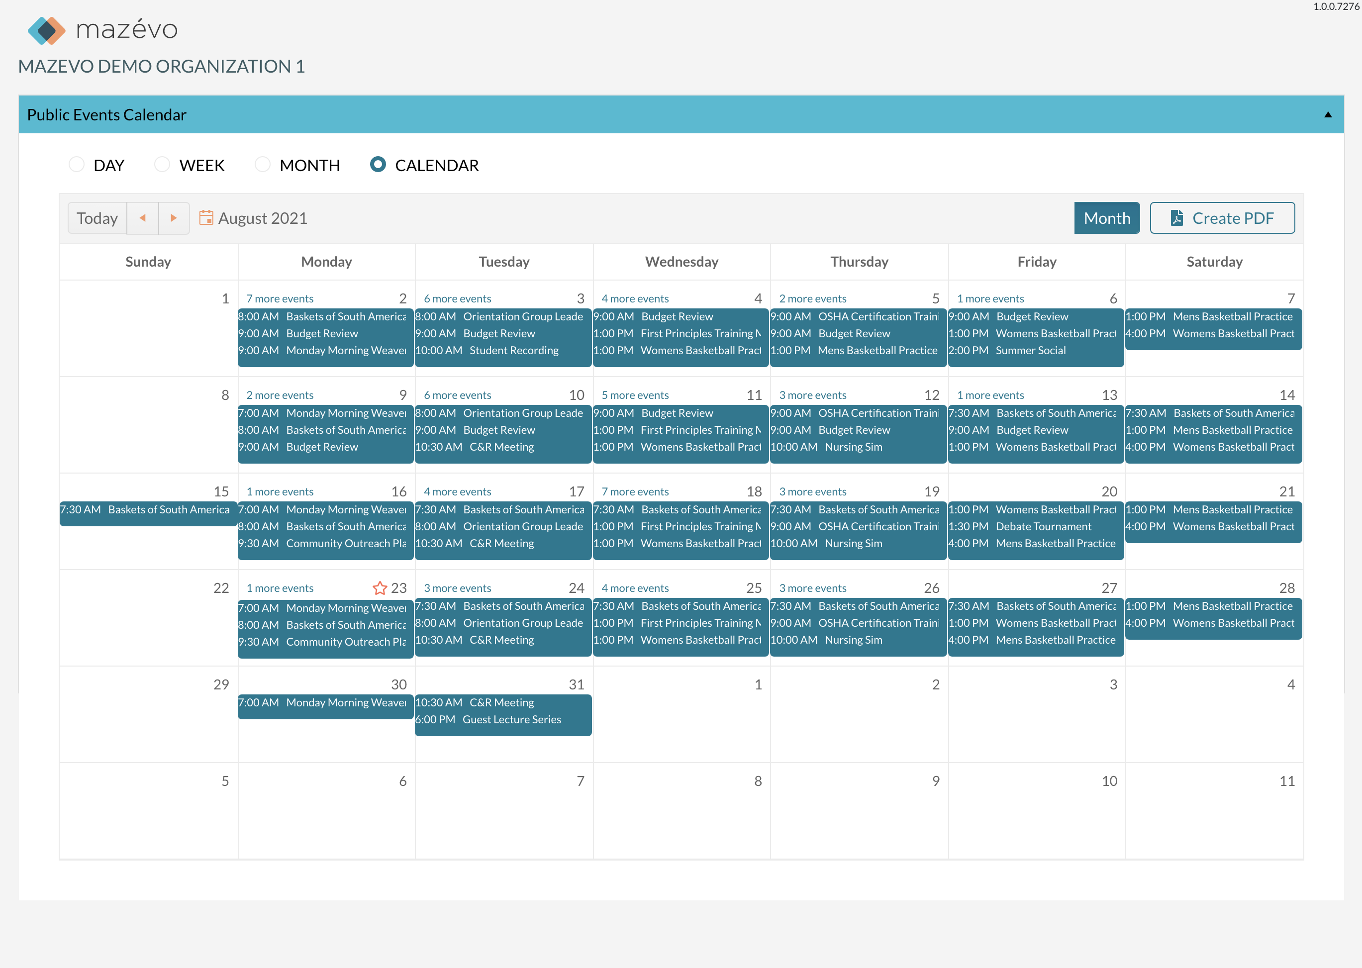Expand 6 more events on August 3
Image resolution: width=1362 pixels, height=968 pixels.
point(457,298)
